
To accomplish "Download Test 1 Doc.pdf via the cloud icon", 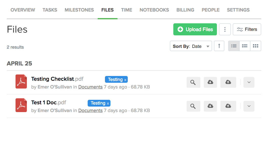I will pos(210,106).
